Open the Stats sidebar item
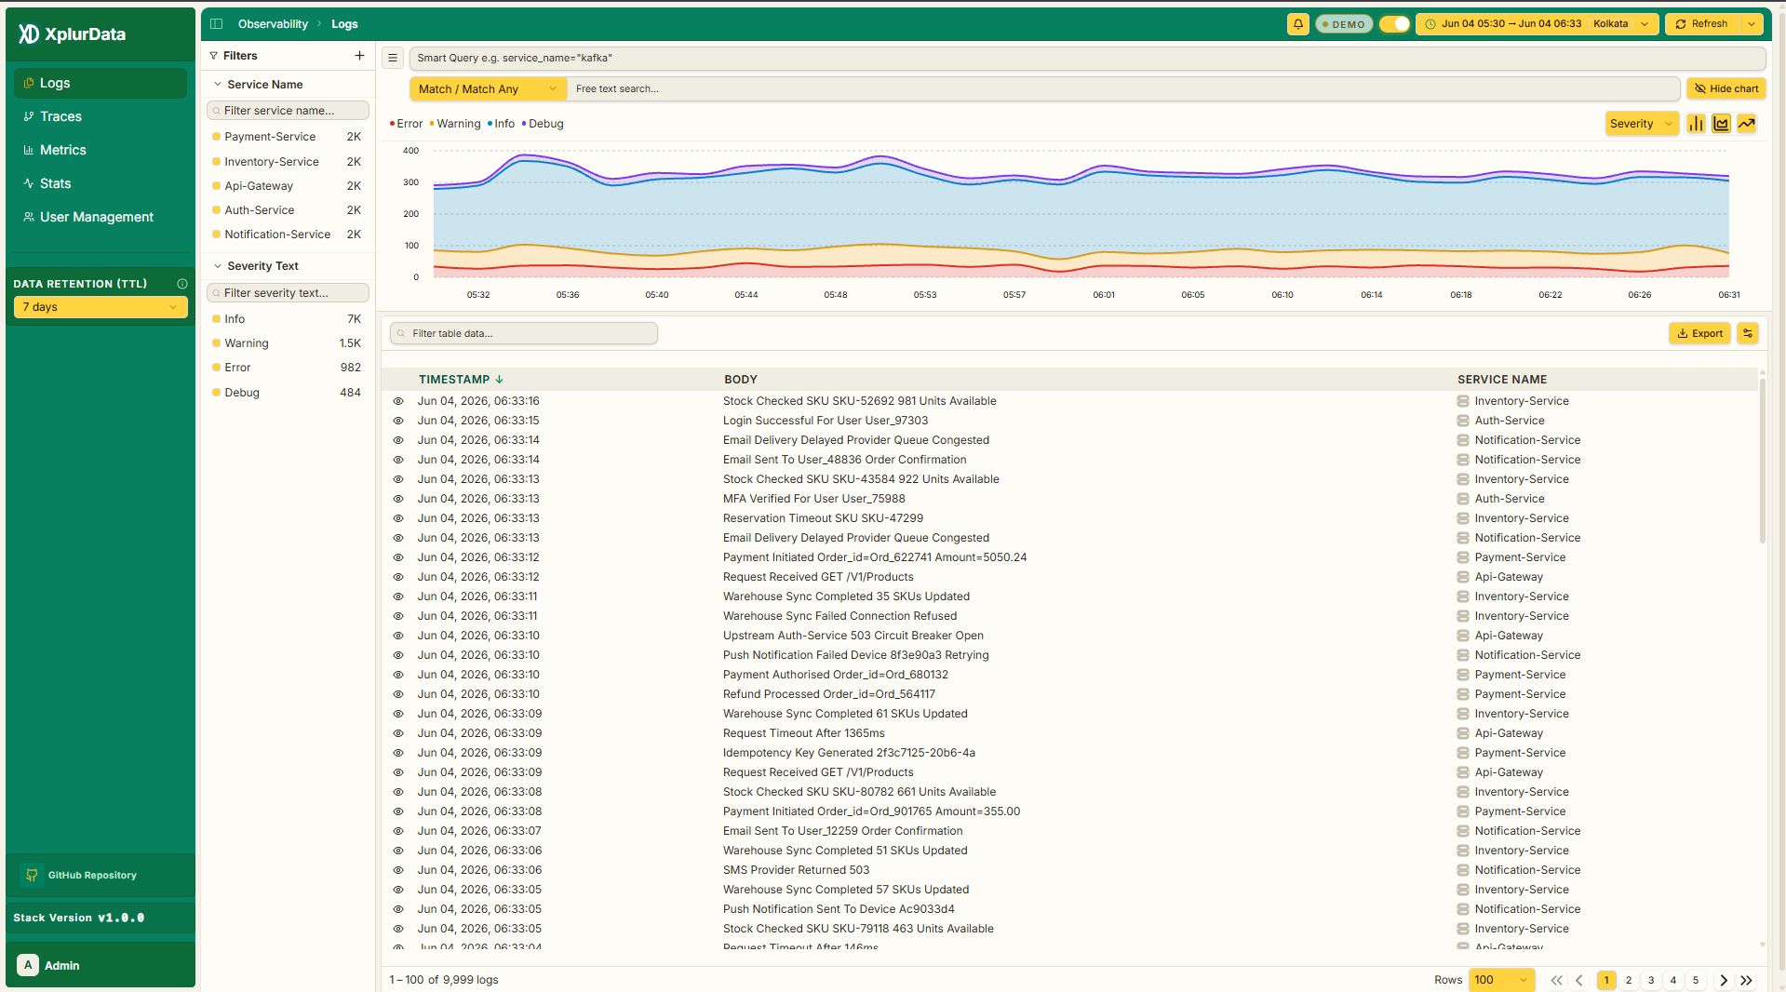Image resolution: width=1786 pixels, height=992 pixels. [101, 183]
